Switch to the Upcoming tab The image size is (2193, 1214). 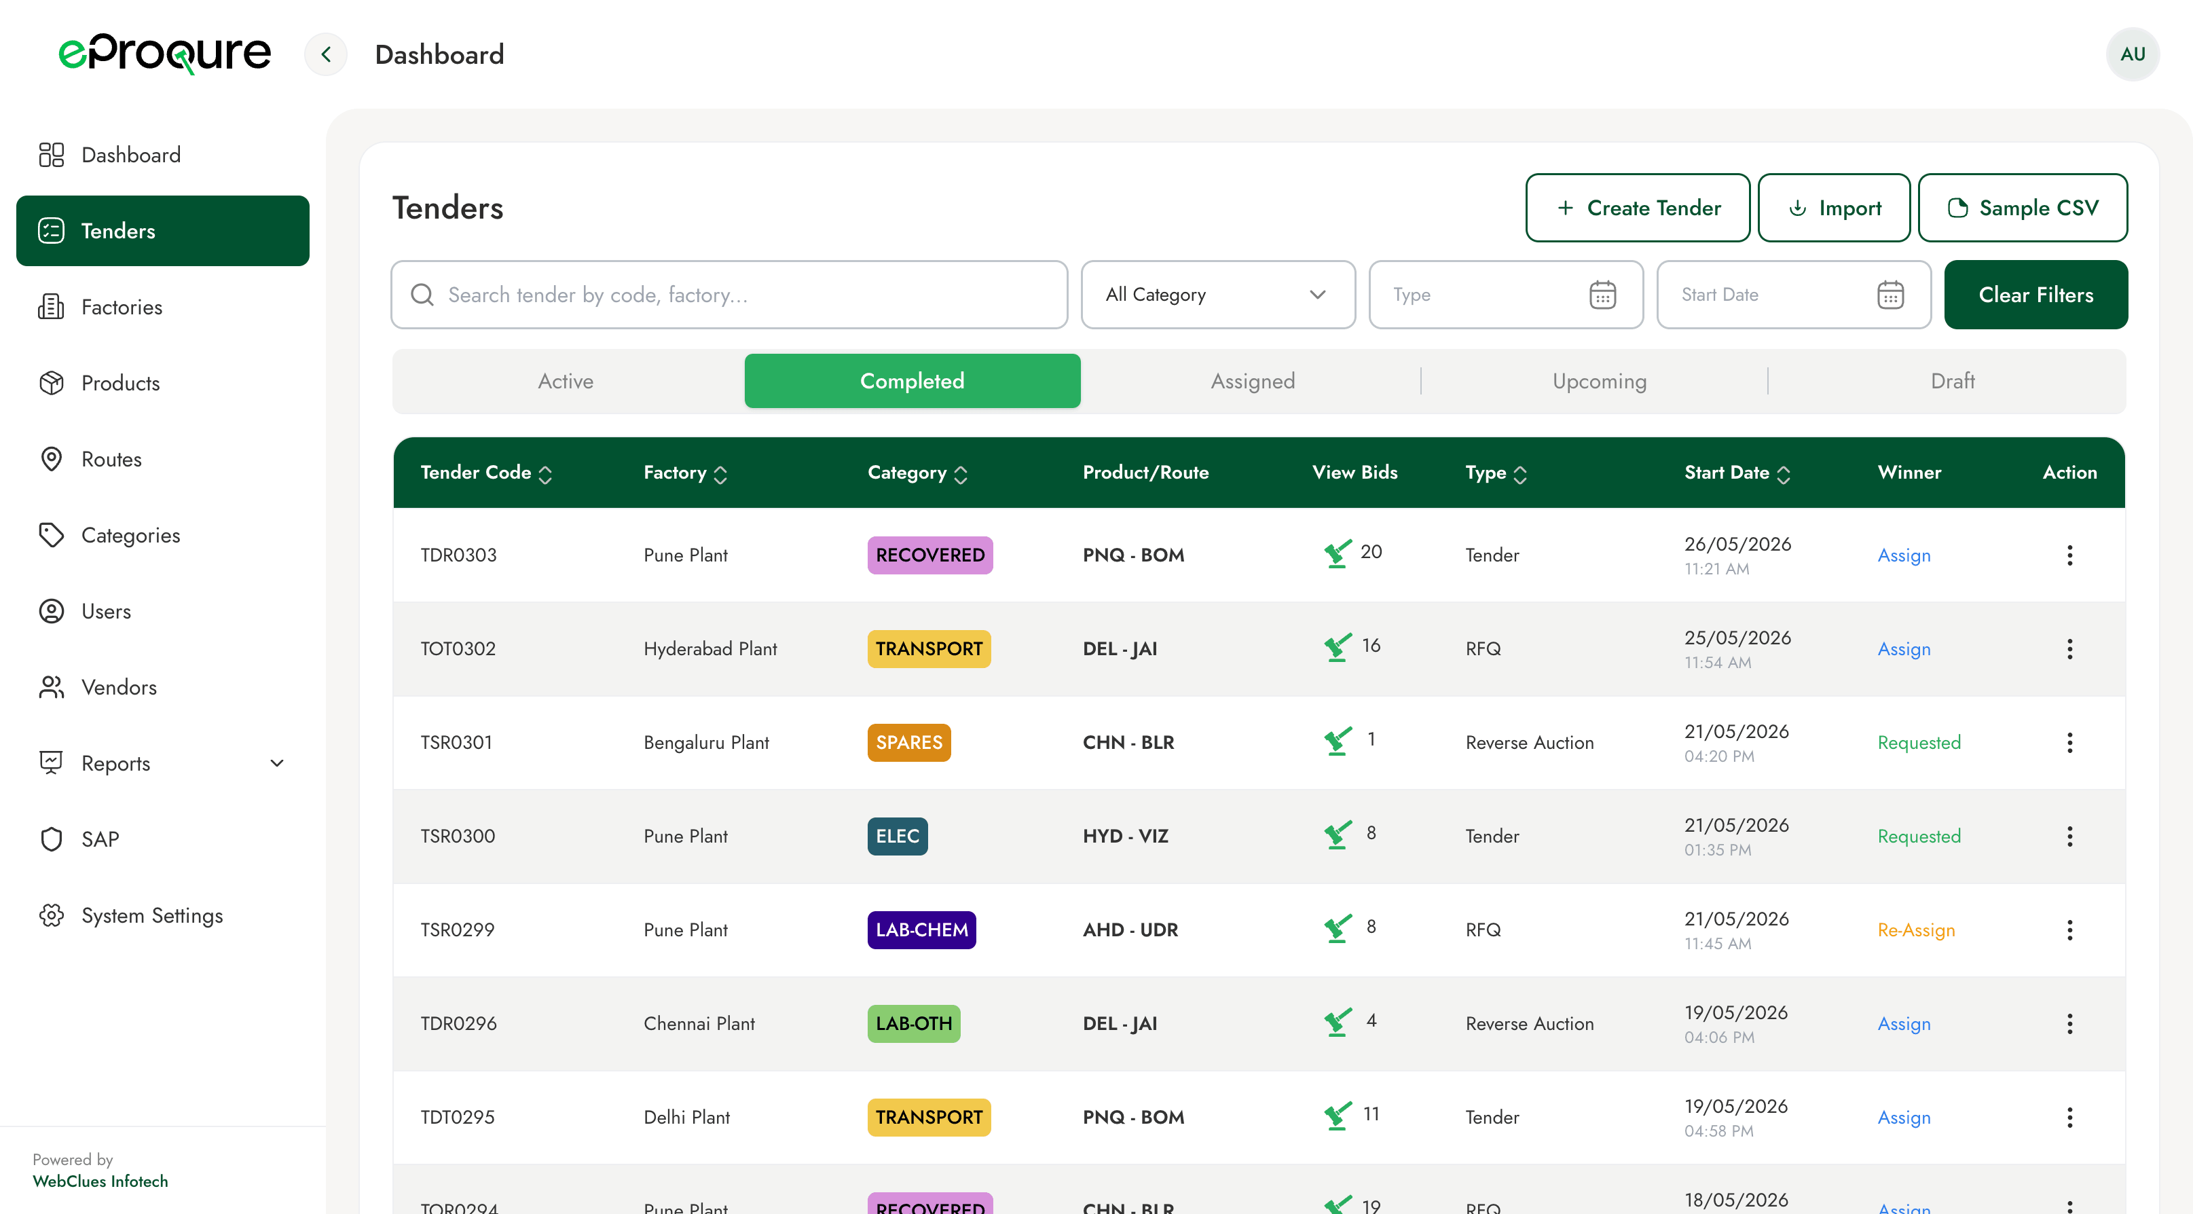1599,382
